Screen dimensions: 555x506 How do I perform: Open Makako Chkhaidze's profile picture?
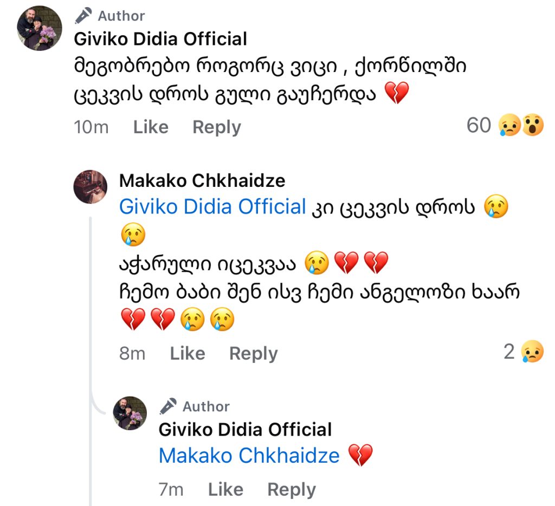click(90, 186)
